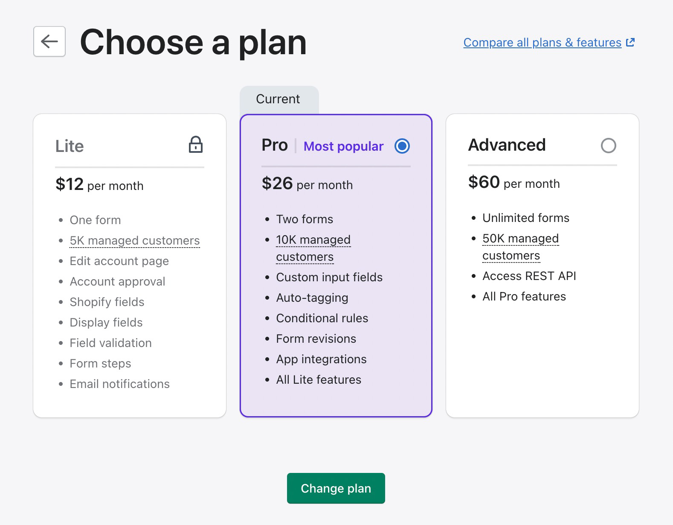Screen dimensions: 673x525
Task: Click 5K managed customers underlined text
Action: pyautogui.click(x=134, y=240)
